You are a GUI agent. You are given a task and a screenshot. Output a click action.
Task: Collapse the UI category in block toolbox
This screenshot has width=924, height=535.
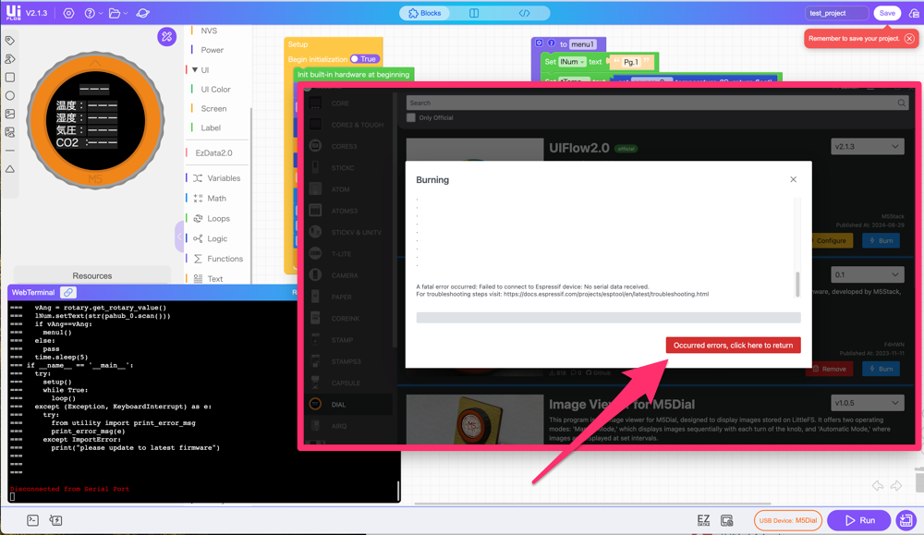click(x=195, y=70)
